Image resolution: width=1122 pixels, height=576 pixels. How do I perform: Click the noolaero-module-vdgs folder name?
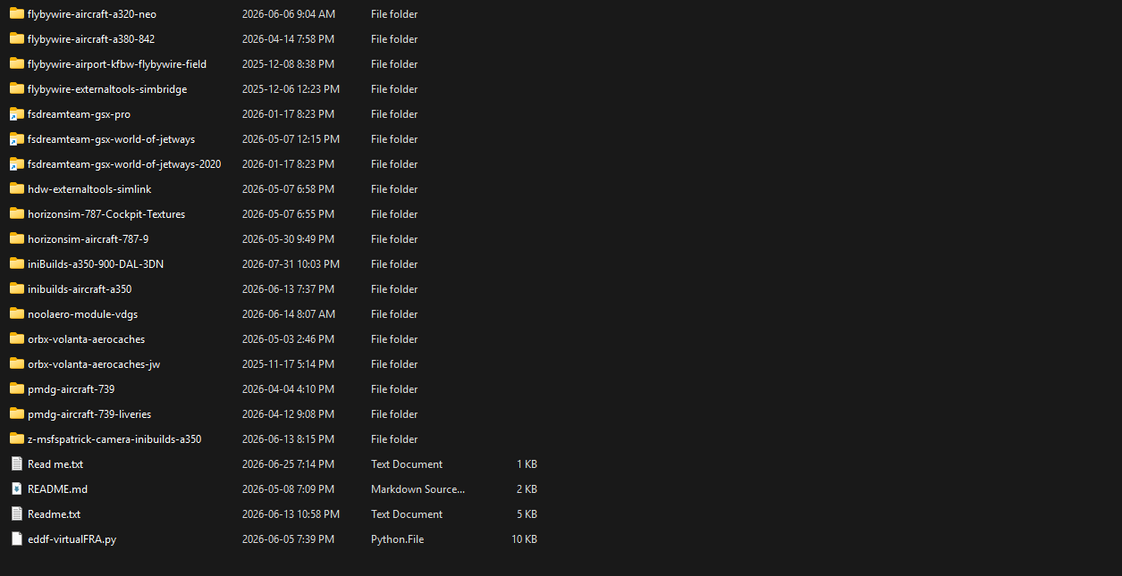pyautogui.click(x=82, y=314)
